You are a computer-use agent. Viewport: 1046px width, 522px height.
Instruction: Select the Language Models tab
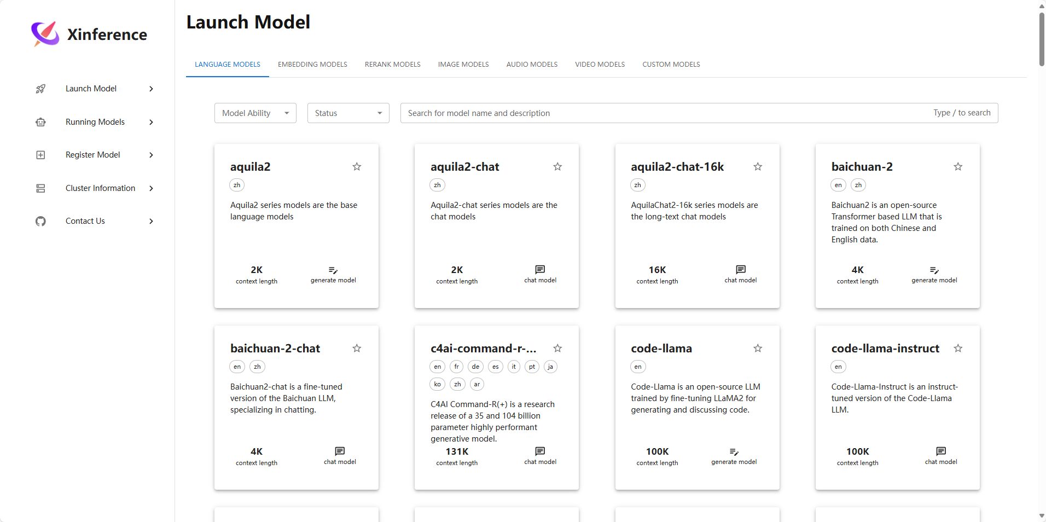(228, 65)
